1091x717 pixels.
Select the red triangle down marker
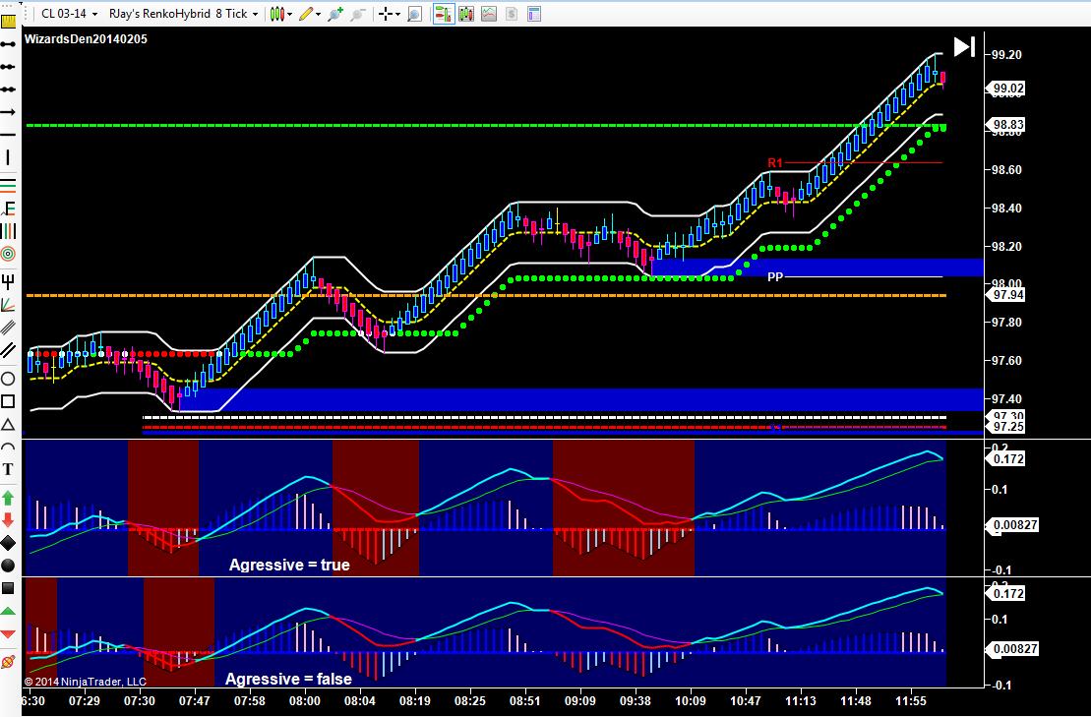pos(8,633)
